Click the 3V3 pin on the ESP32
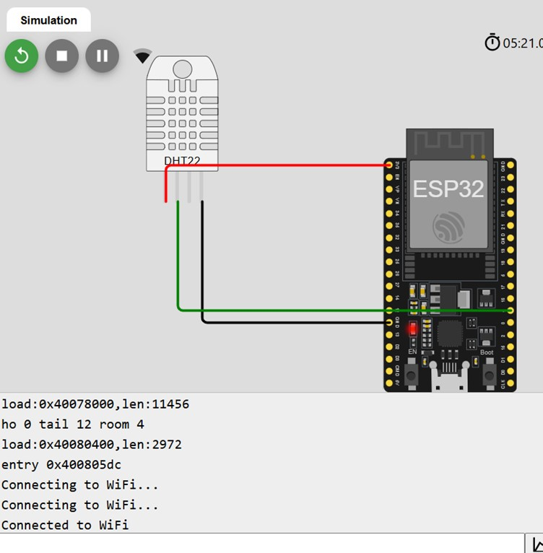 pyautogui.click(x=389, y=165)
